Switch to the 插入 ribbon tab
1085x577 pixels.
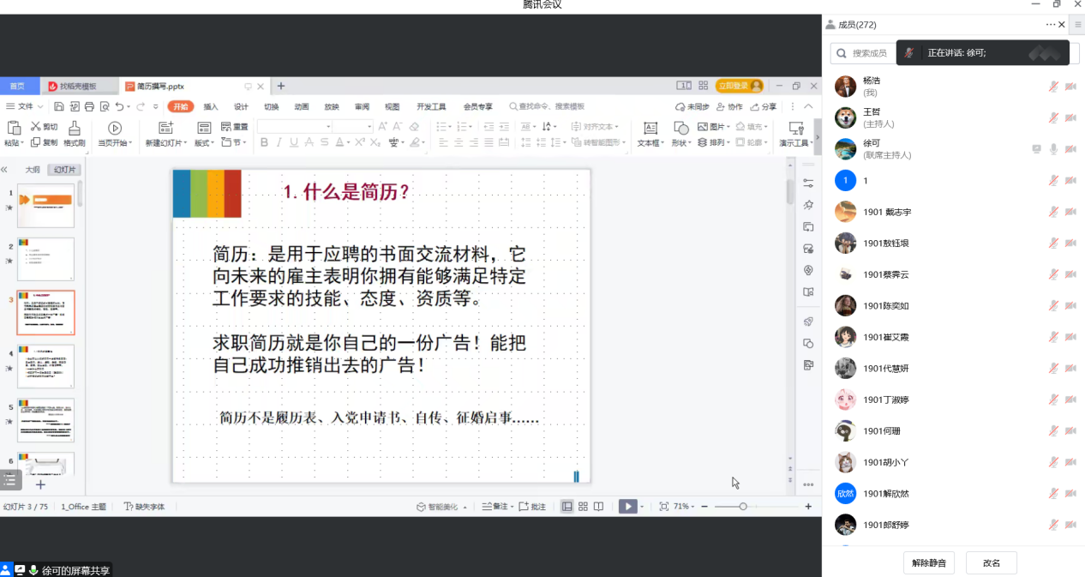[211, 107]
